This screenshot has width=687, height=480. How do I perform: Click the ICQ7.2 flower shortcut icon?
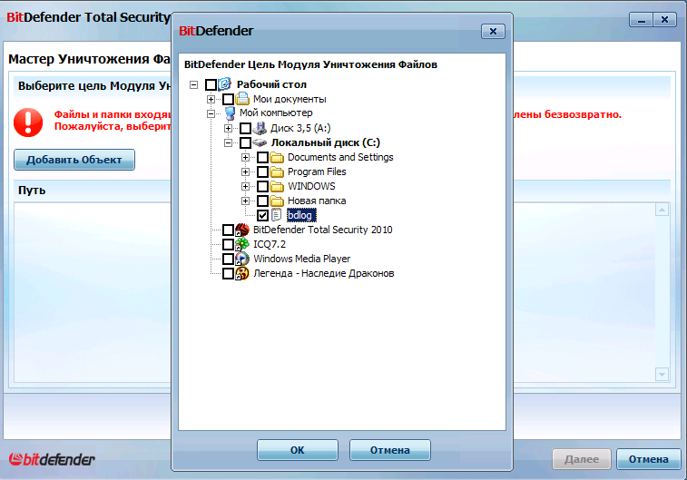241,244
